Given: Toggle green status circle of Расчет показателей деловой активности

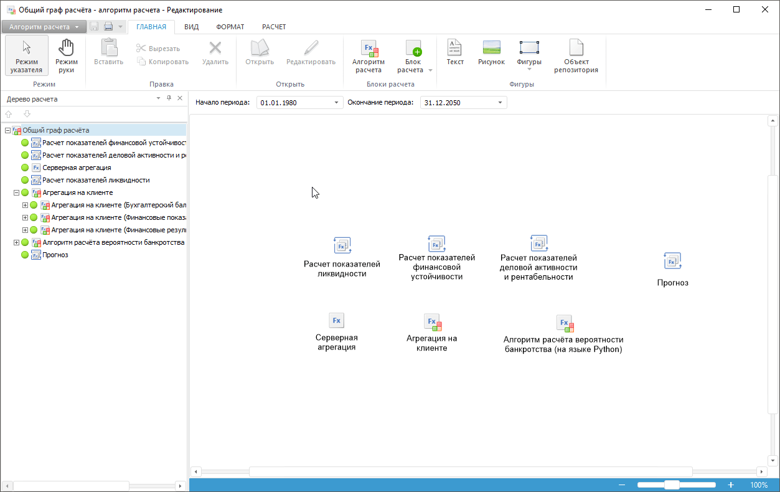Looking at the screenshot, I should (25, 155).
